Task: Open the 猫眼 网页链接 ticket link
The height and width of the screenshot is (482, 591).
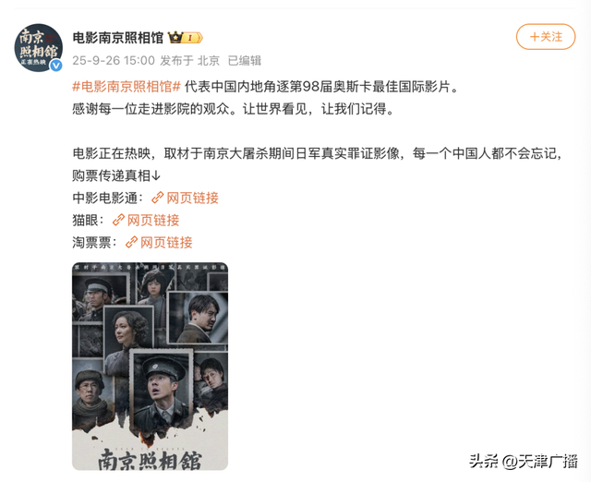Action: pyautogui.click(x=153, y=220)
